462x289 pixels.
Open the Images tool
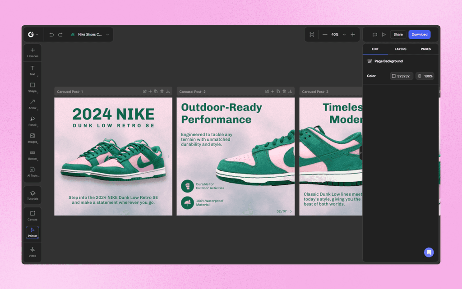pyautogui.click(x=32, y=138)
